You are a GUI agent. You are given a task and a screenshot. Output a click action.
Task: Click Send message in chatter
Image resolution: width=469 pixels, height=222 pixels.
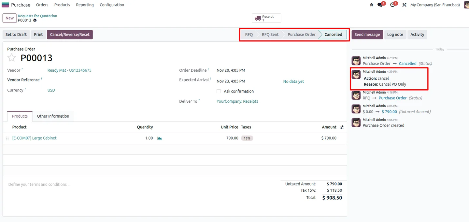[x=367, y=35]
